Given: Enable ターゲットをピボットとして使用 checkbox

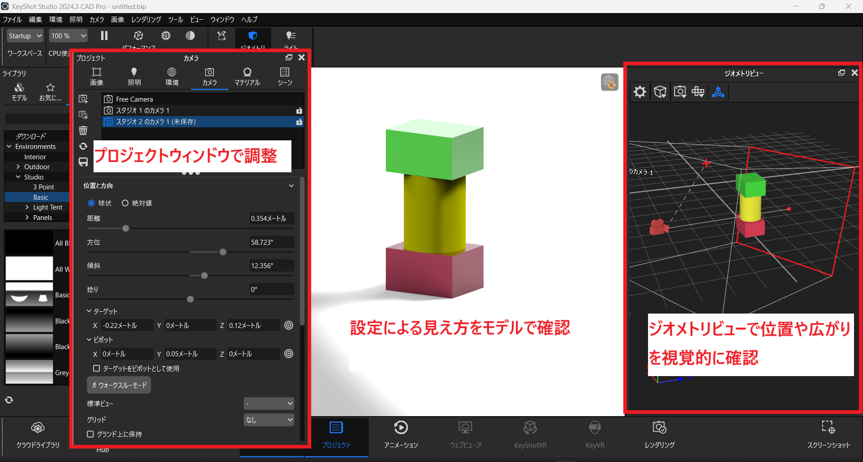Looking at the screenshot, I should pyautogui.click(x=96, y=368).
